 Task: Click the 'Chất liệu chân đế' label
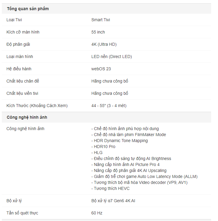tap(23, 81)
